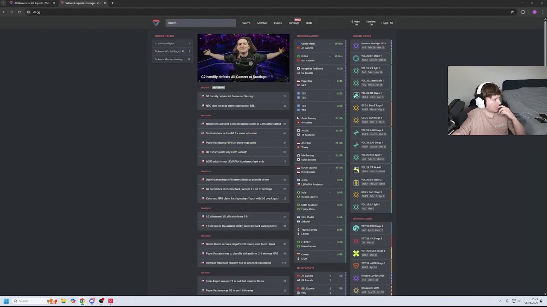Open the tab search dropdown arrow

[x=4, y=3]
